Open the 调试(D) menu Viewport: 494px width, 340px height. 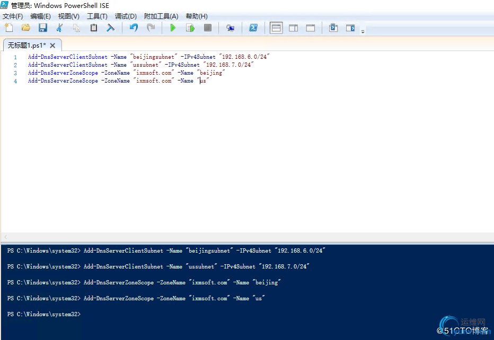pyautogui.click(x=126, y=16)
